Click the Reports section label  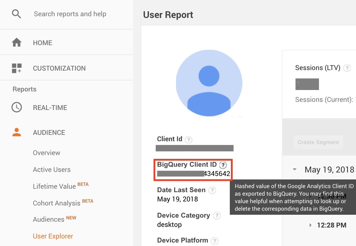tap(25, 89)
